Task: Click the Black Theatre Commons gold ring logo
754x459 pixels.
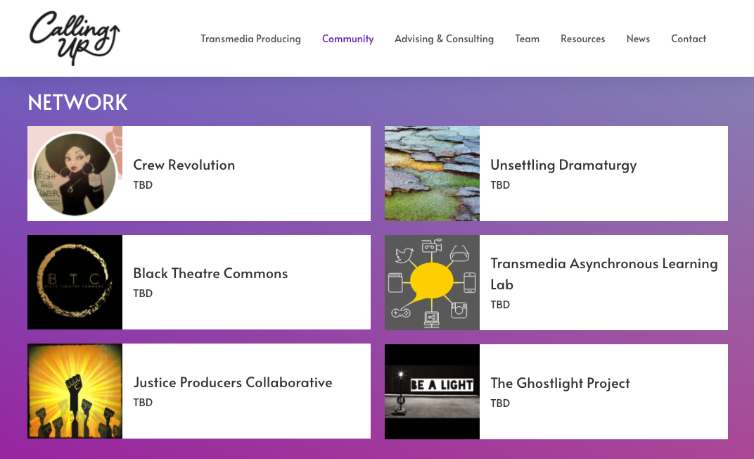Action: pos(75,282)
